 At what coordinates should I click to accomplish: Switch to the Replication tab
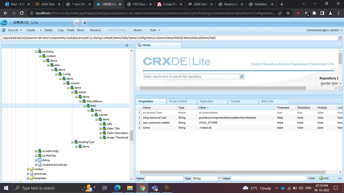point(212,101)
